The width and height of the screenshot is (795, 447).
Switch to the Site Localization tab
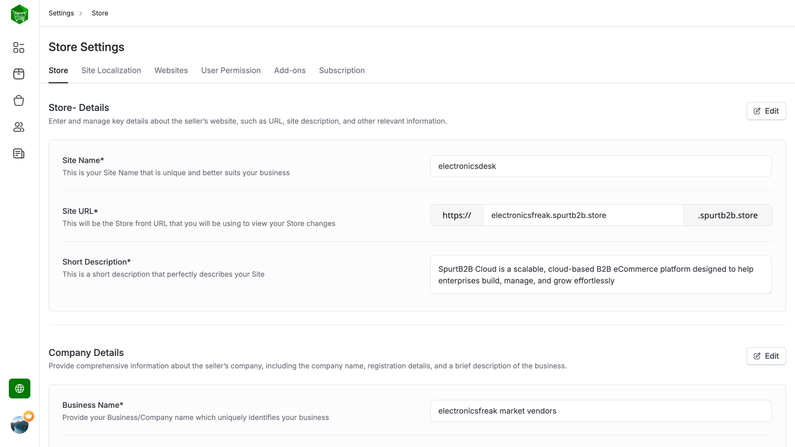coord(111,70)
